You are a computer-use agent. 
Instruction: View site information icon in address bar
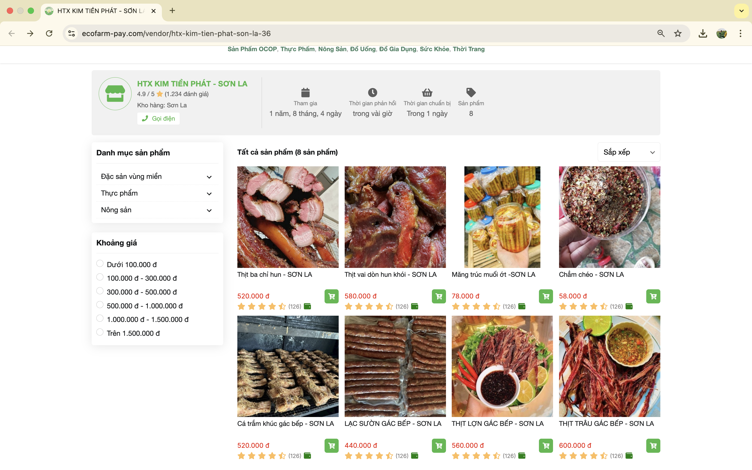pos(72,33)
